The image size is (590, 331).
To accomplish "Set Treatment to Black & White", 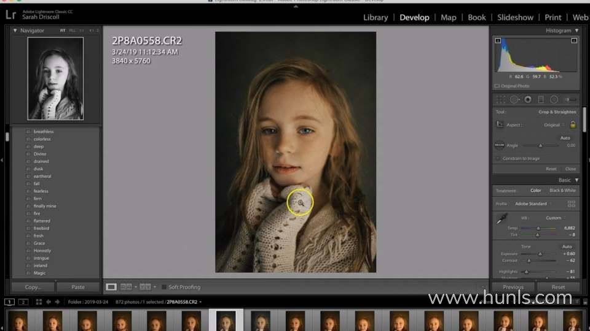I will [562, 191].
